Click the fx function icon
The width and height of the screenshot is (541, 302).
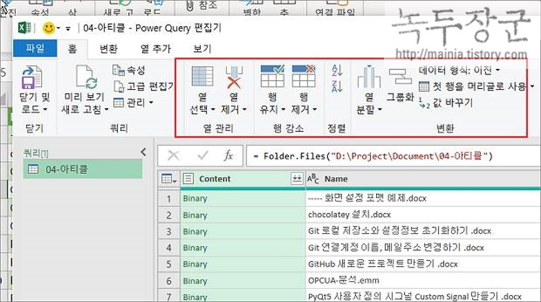[x=228, y=156]
